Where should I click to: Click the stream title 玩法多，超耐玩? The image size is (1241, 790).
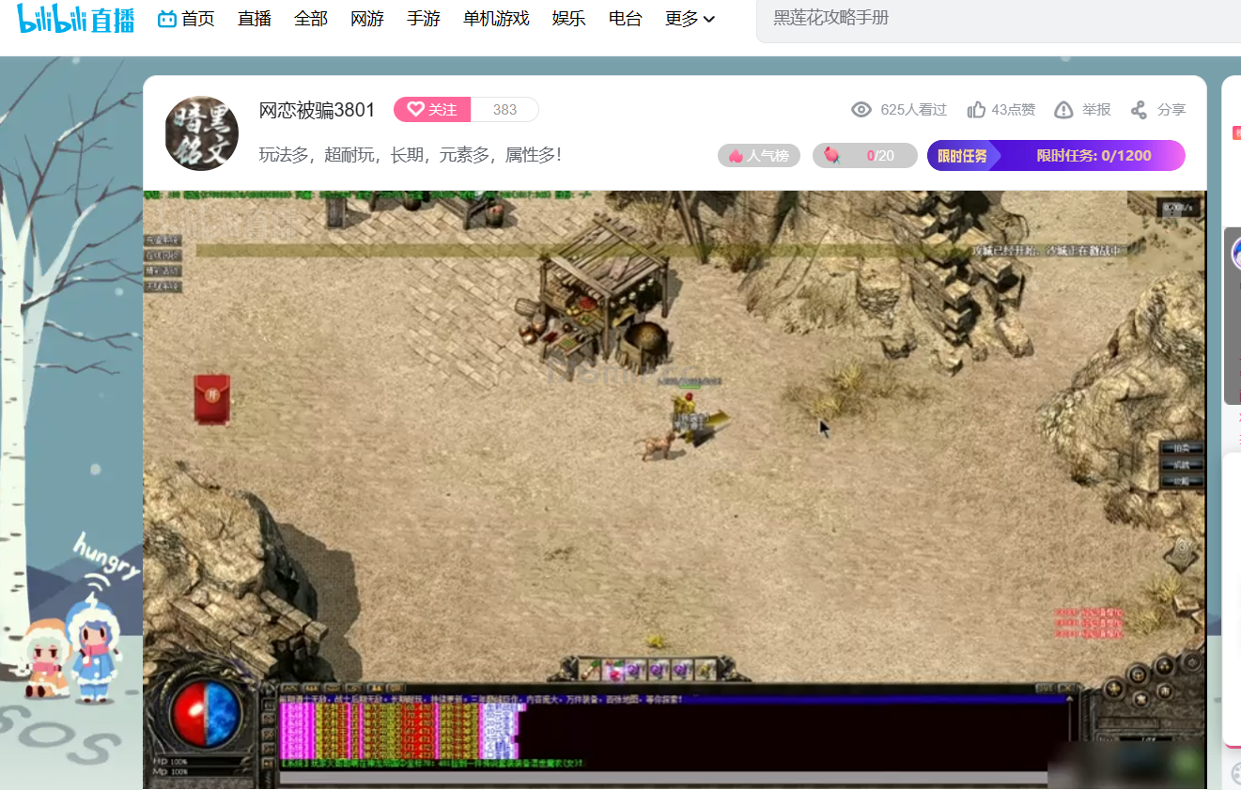pos(411,155)
